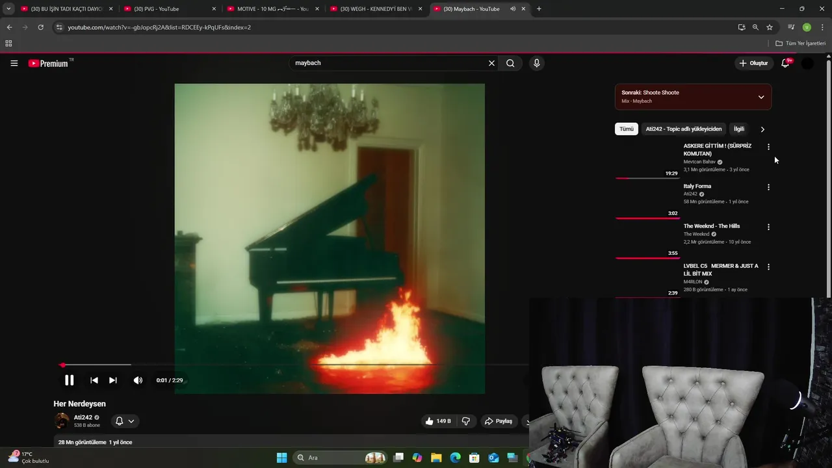Image resolution: width=832 pixels, height=468 pixels.
Task: Open the zoom magnifier in address bar
Action: tap(755, 27)
